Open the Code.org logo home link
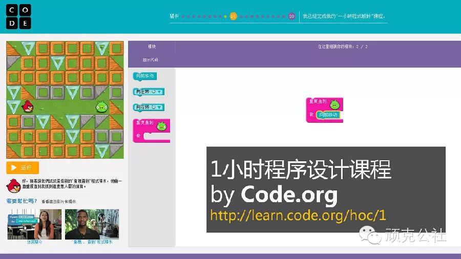Viewport: 461px width, 259px height. 18,17
